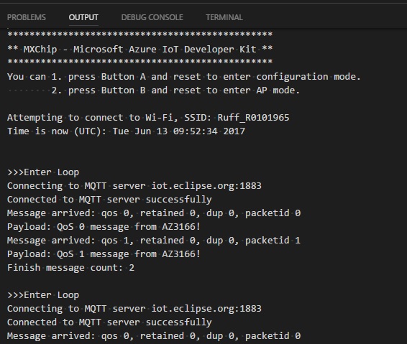This screenshot has height=344, width=407.
Task: Click the first 'Connecting to MQTT server iot.eclipse.org:1883' line
Action: tap(134, 186)
